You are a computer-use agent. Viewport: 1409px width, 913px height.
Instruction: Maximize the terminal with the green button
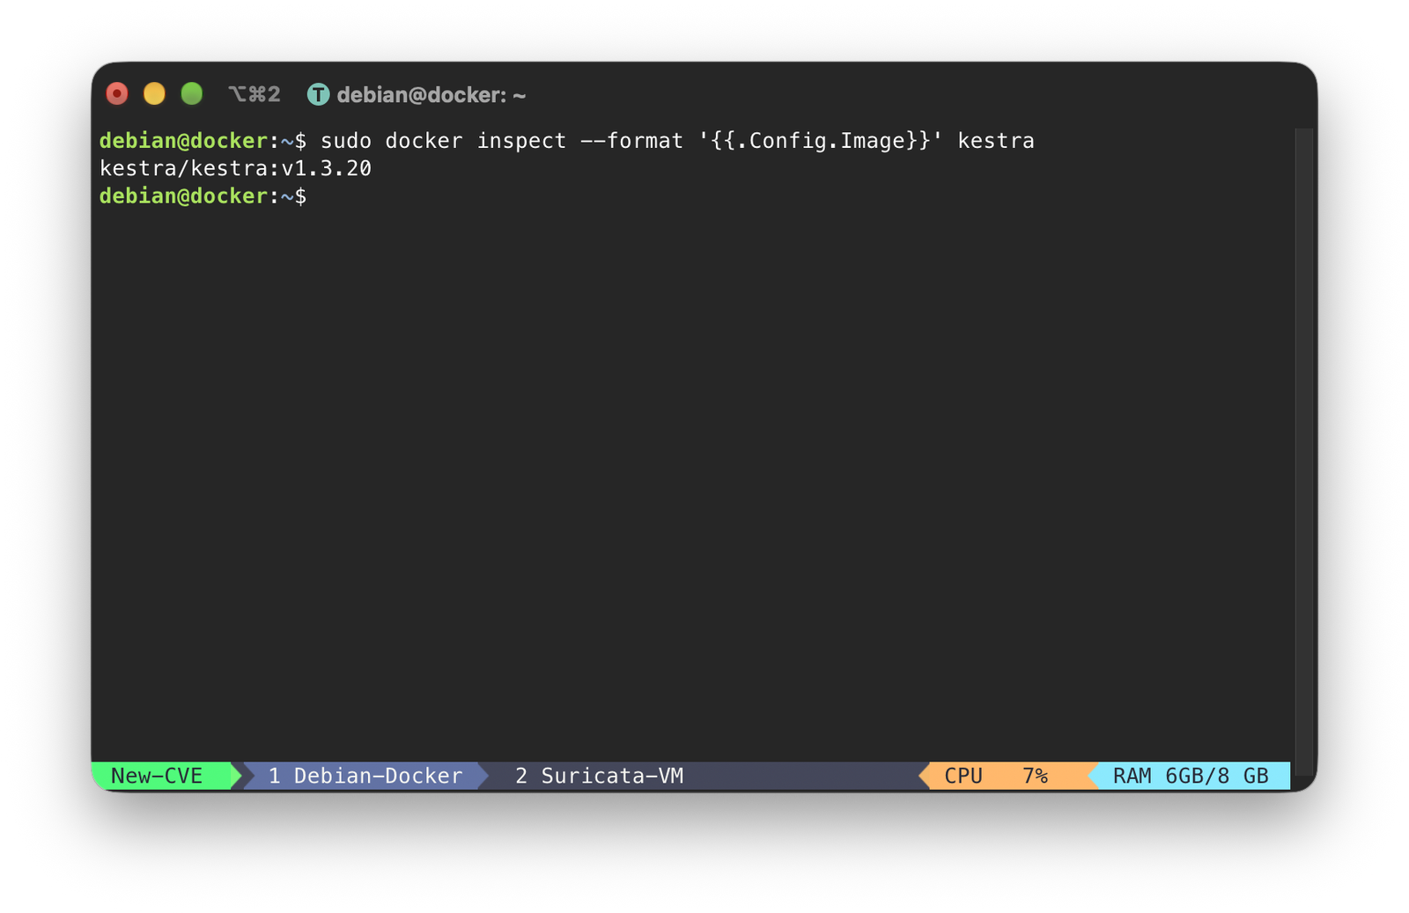click(x=192, y=94)
